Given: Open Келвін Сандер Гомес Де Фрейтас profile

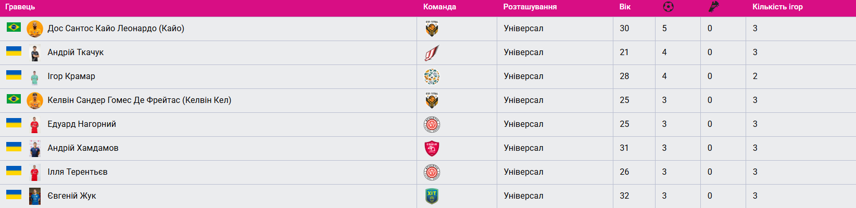Looking at the screenshot, I should click(139, 100).
